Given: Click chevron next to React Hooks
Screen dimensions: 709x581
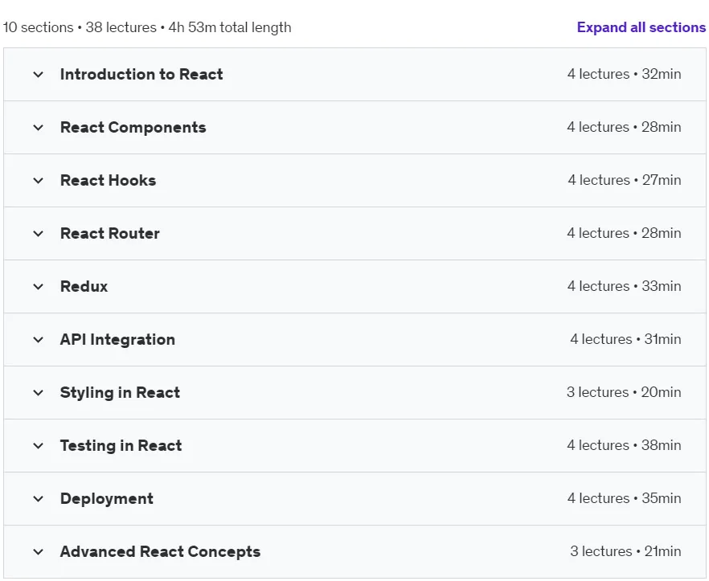Looking at the screenshot, I should [x=39, y=181].
